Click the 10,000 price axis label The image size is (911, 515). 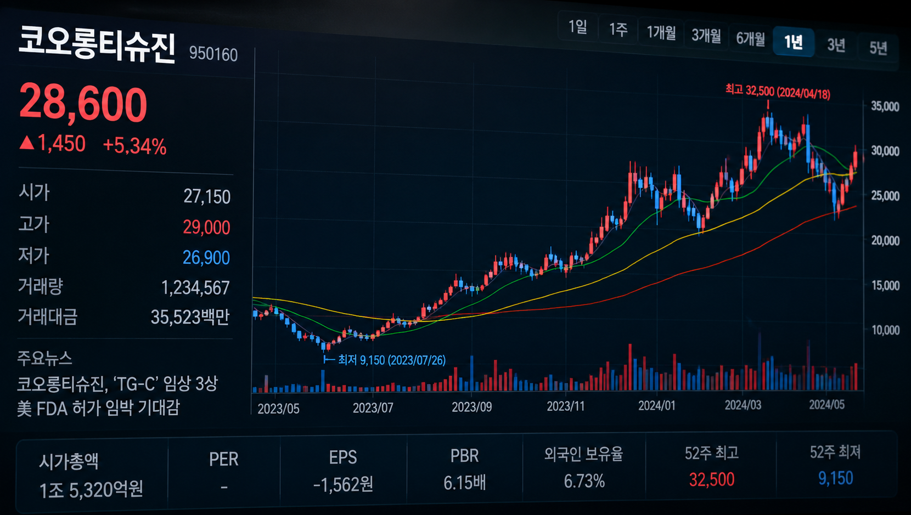(x=885, y=330)
